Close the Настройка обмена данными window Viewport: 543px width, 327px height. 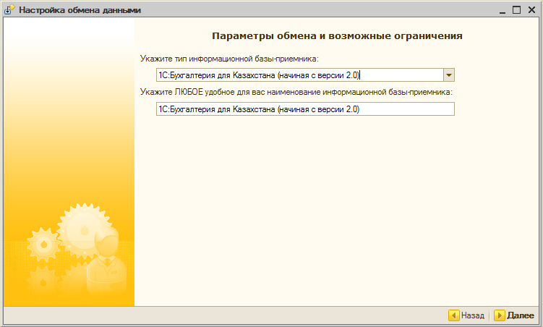531,10
